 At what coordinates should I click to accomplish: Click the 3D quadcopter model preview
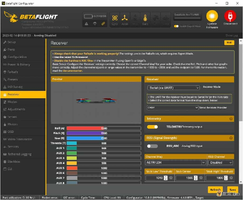(x=96, y=101)
